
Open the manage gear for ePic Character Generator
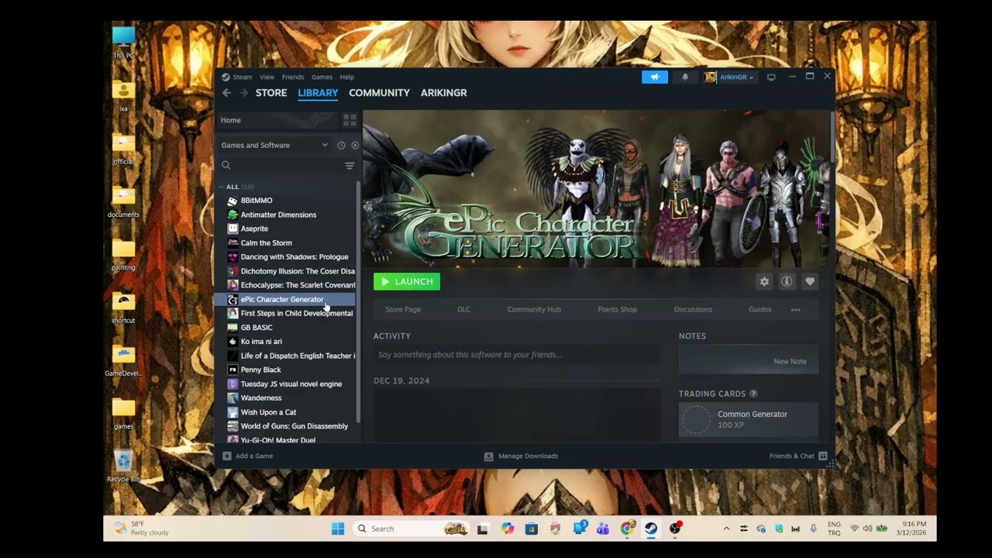pos(764,281)
